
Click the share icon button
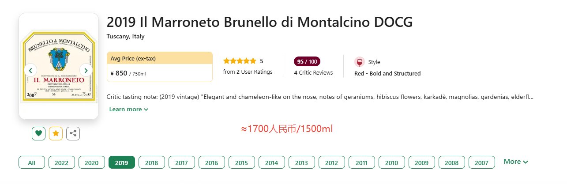(x=73, y=133)
